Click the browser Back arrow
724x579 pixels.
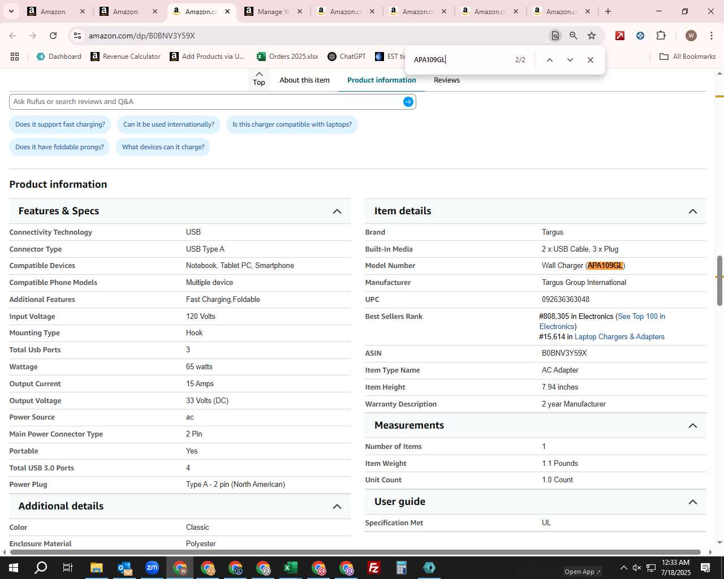(x=13, y=36)
